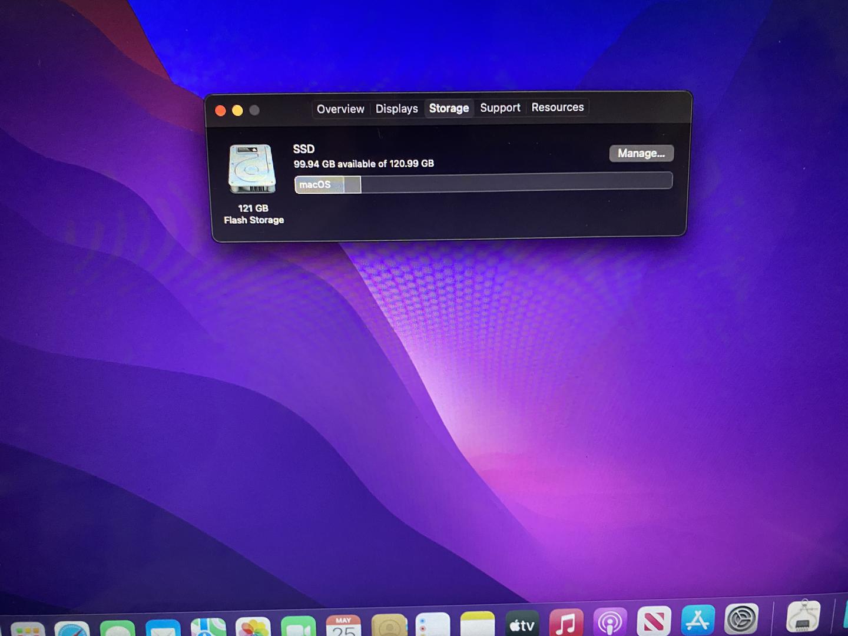Click the Manage... storage button
The width and height of the screenshot is (848, 636).
pos(641,153)
